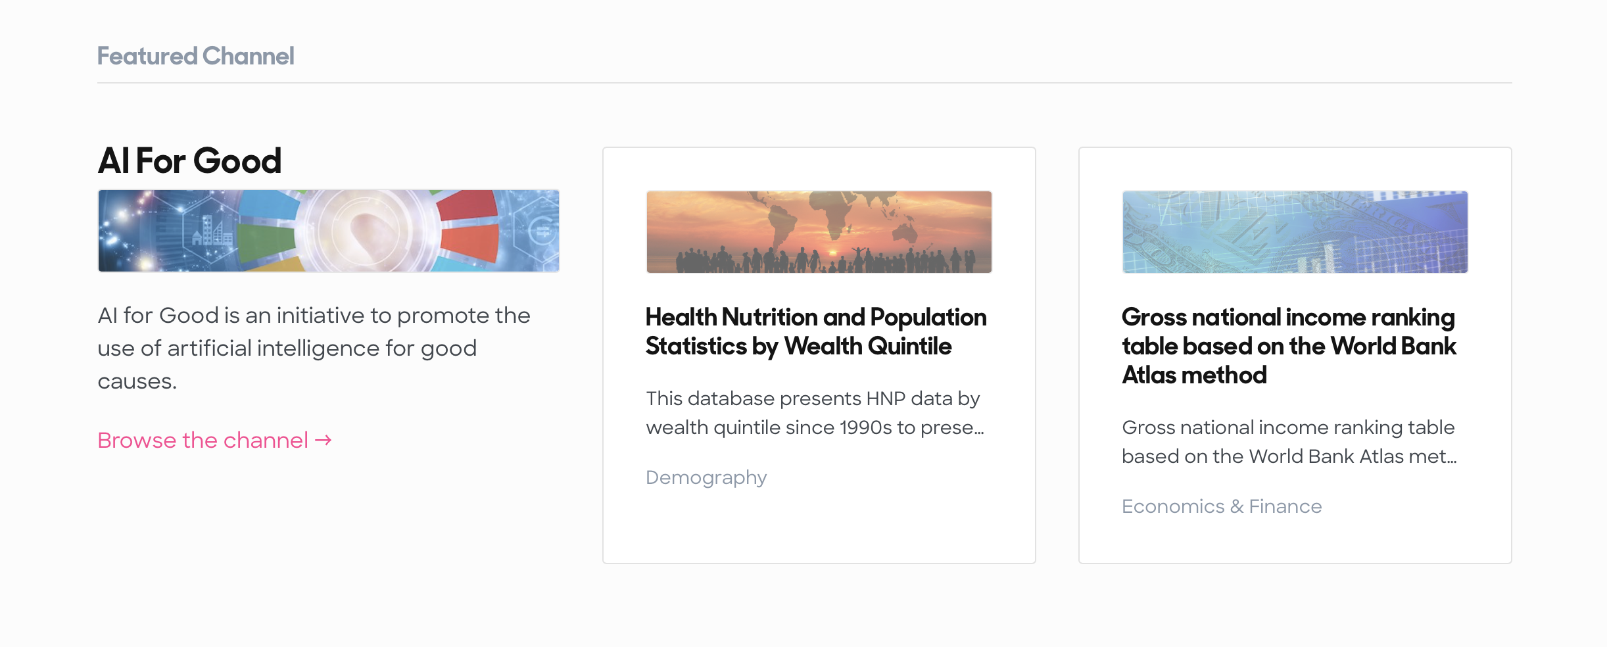
Task: Click the World Bank Atlas method description text
Action: click(1289, 441)
